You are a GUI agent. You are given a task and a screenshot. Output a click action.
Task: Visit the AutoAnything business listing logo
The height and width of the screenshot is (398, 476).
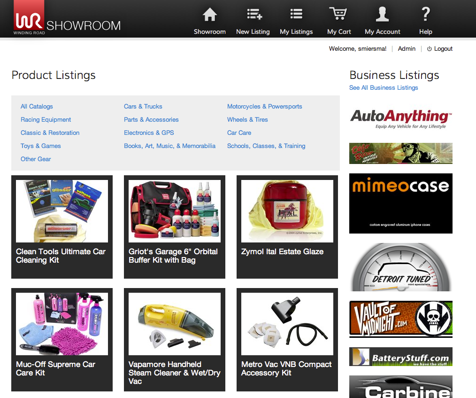click(x=401, y=119)
